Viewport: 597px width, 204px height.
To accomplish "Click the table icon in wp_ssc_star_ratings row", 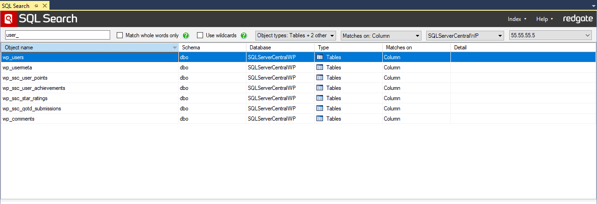I will click(320, 98).
